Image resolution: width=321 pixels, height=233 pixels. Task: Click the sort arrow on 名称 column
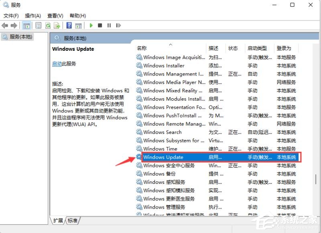coord(171,45)
